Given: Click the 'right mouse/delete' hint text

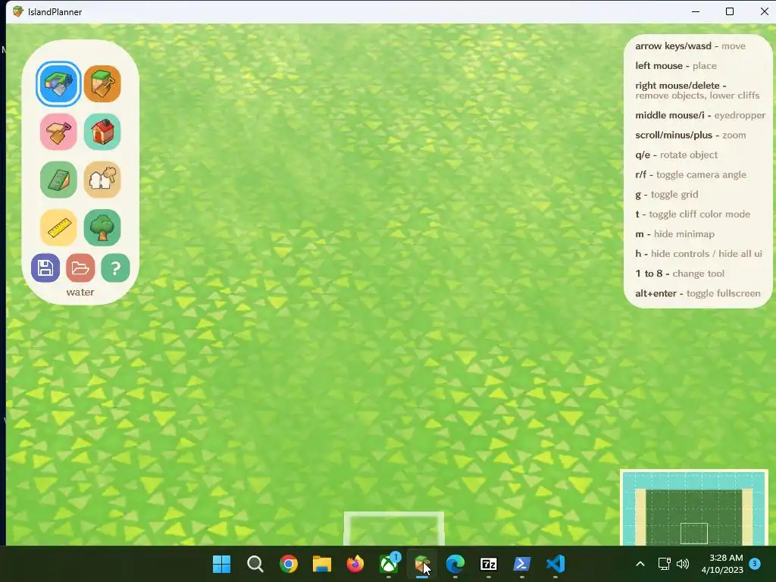Looking at the screenshot, I should [697, 91].
